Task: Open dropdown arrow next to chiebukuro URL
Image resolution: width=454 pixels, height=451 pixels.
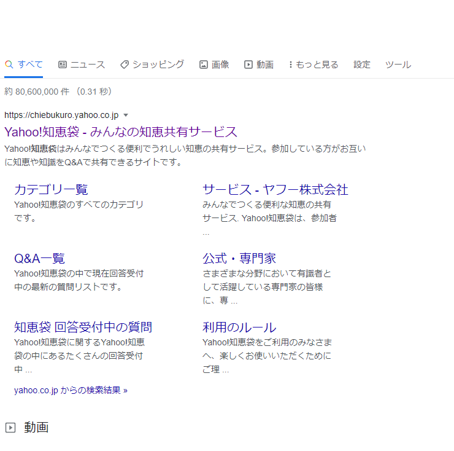Action: point(126,115)
